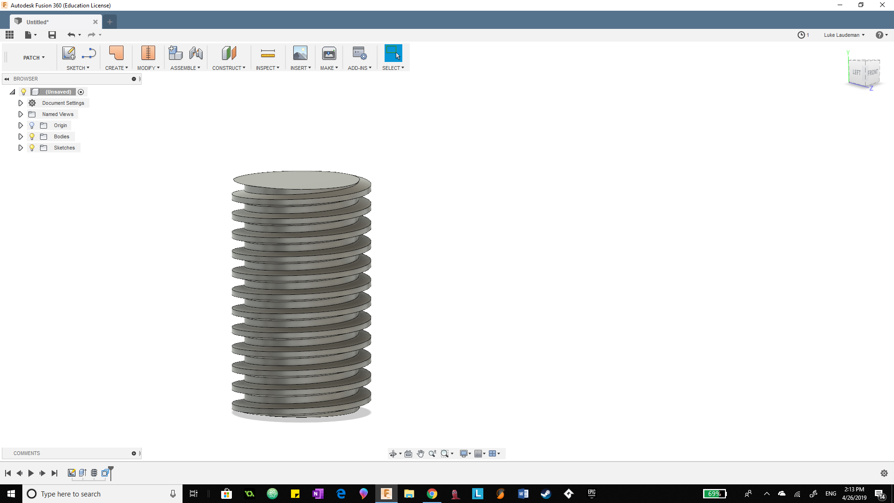Toggle visibility of the Sketches folder
894x503 pixels.
32,148
